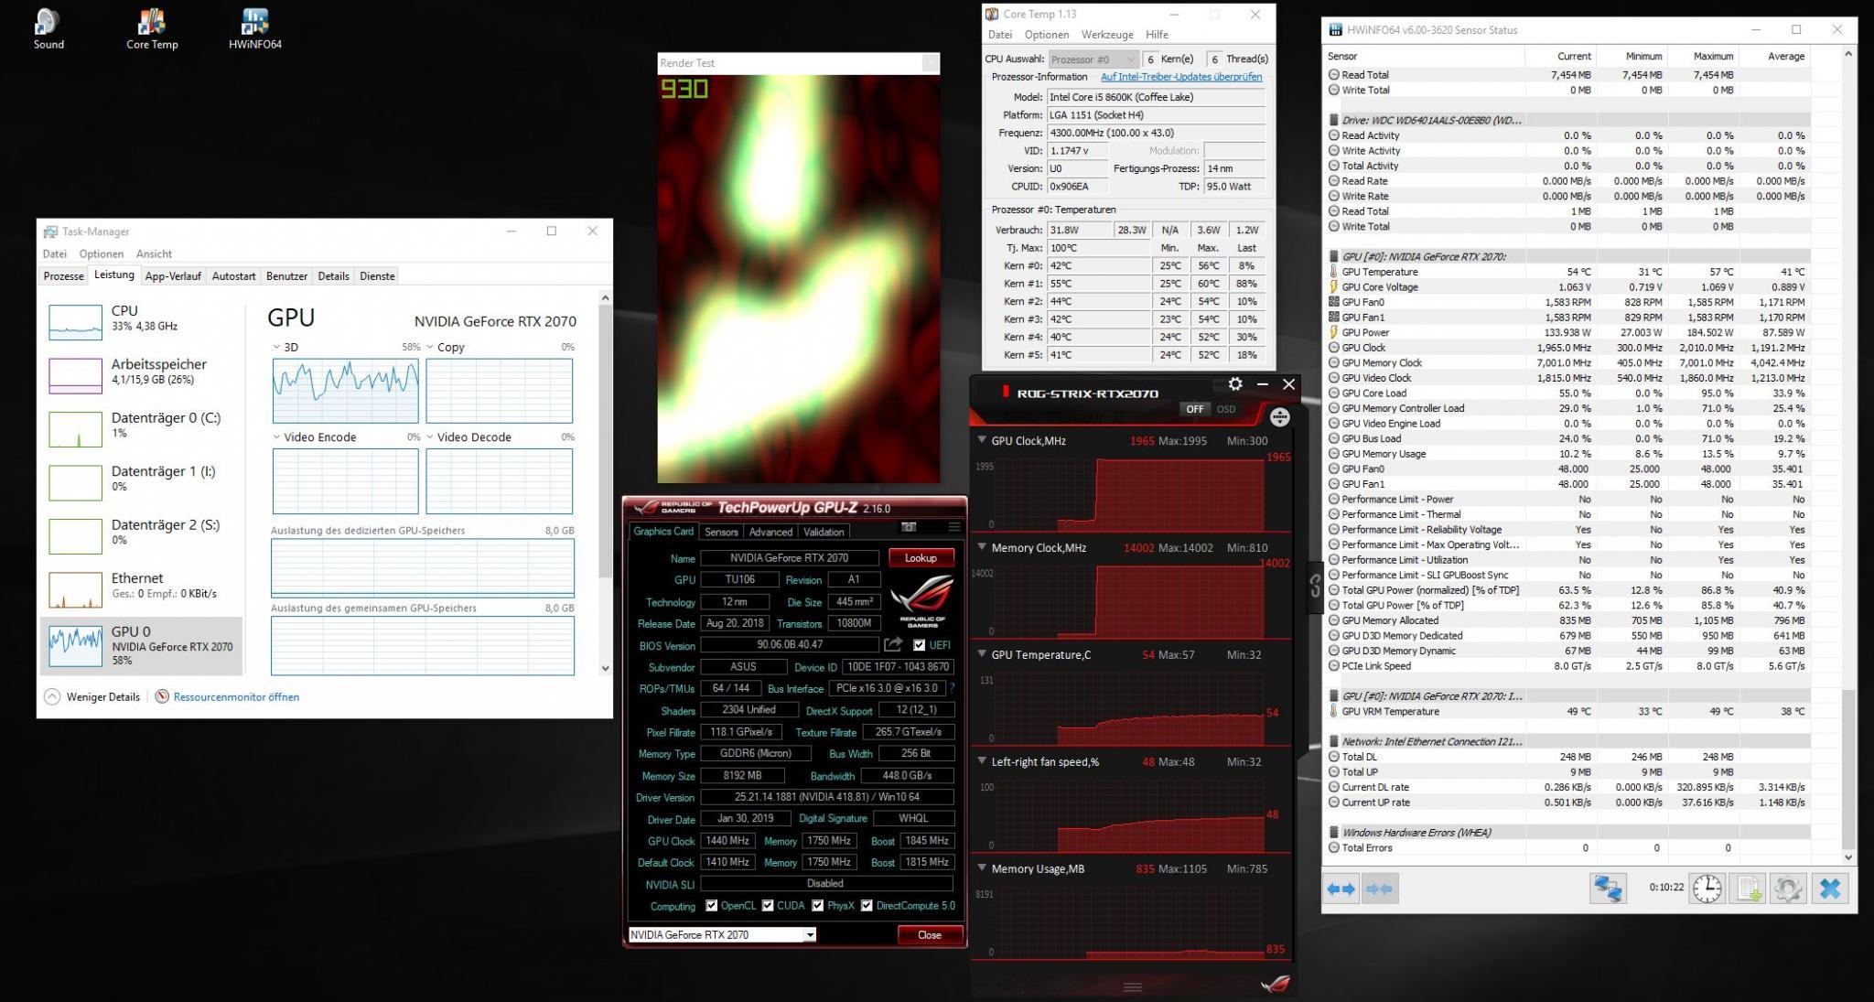Click the HWiNFO clock reset icon
This screenshot has height=1002, width=1874.
1707,889
